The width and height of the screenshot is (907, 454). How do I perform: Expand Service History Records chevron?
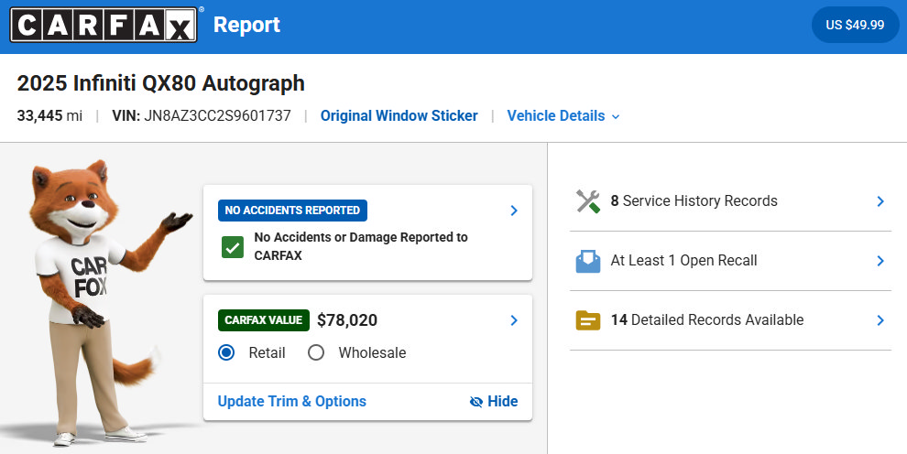pos(880,201)
